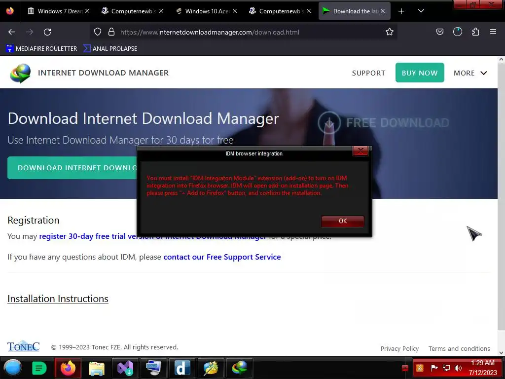
Task: Open contact our Free Support Service link
Action: [x=222, y=257]
